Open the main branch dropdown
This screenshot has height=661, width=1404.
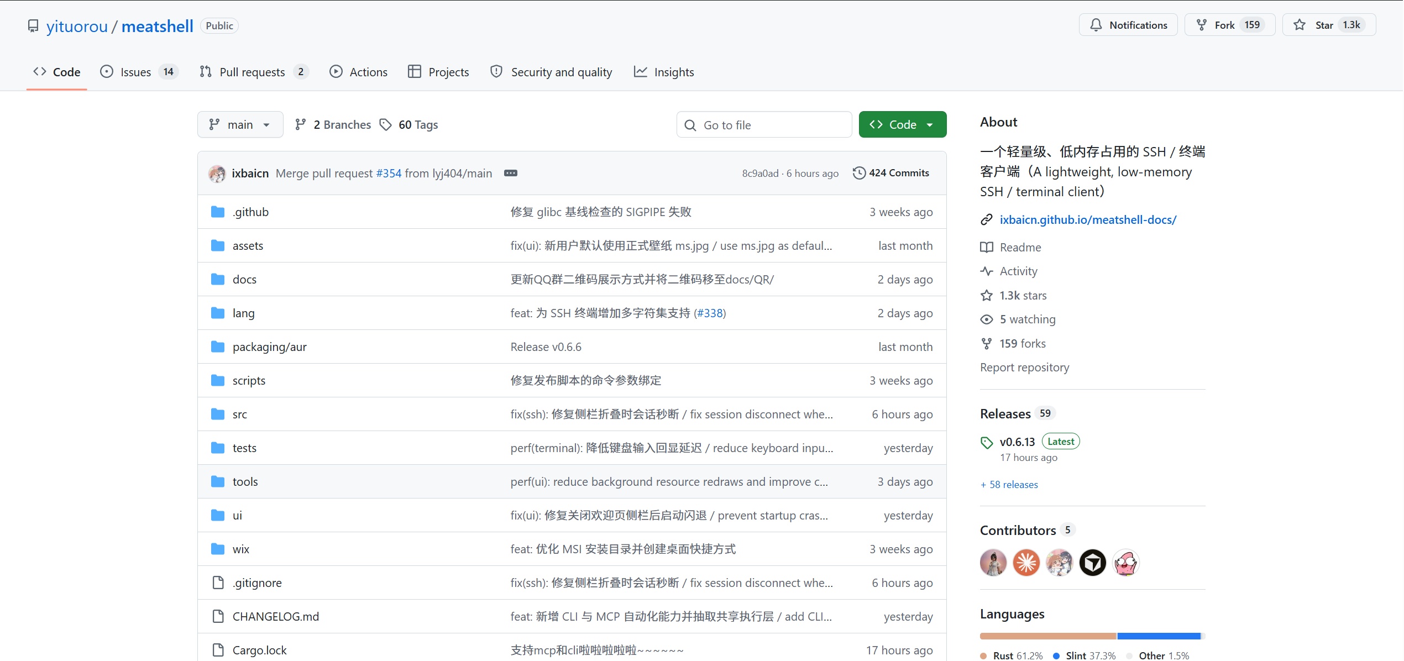pos(240,125)
